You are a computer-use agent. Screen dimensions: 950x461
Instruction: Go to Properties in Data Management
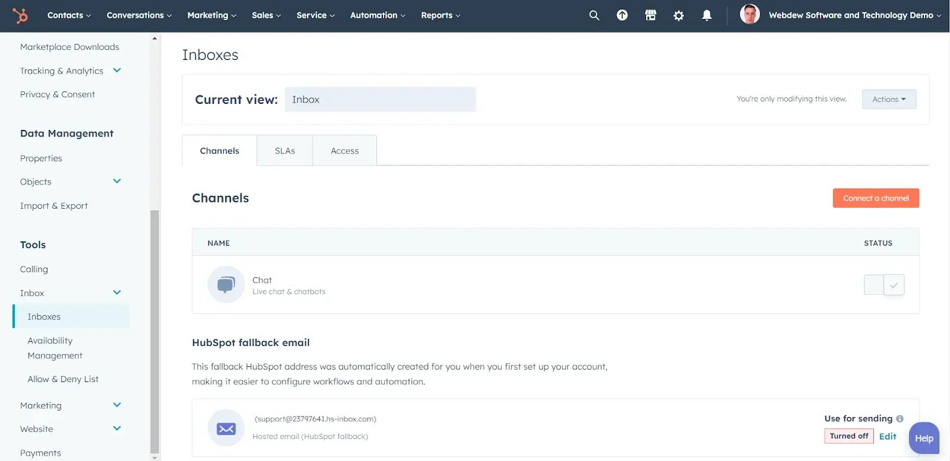41,158
